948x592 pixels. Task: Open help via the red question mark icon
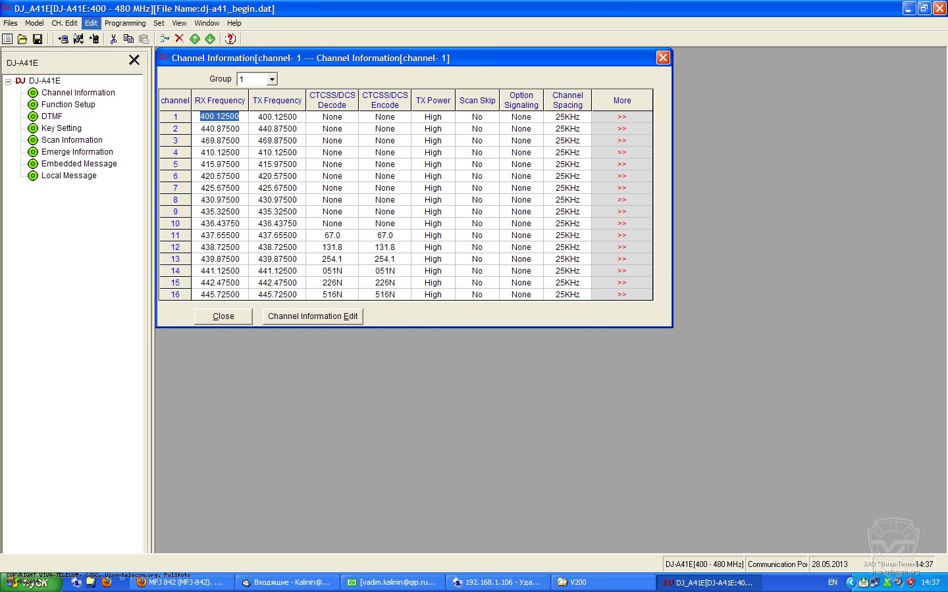point(230,39)
